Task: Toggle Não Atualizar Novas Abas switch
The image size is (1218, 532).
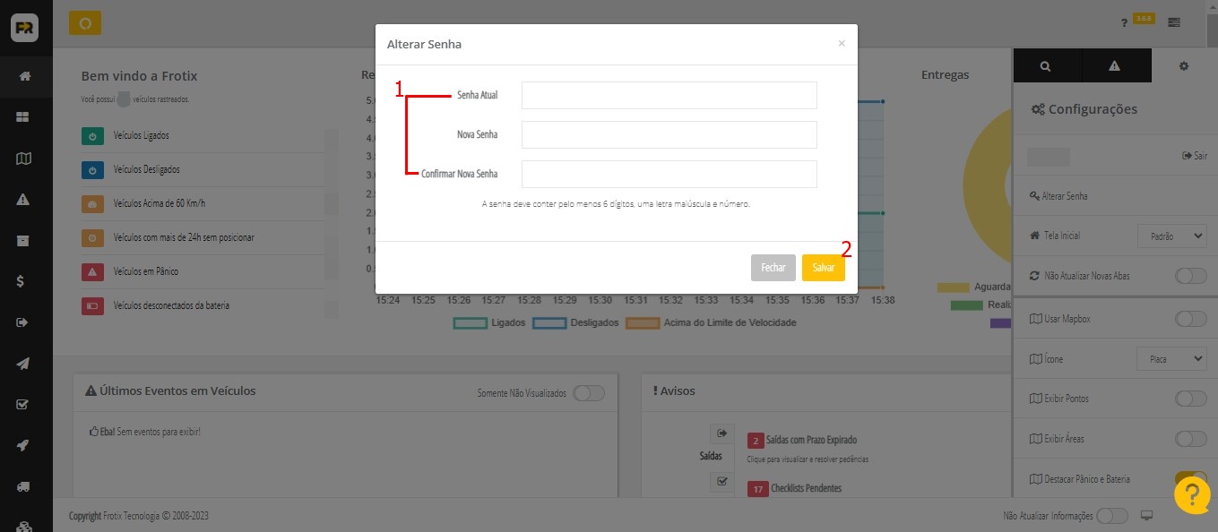Action: pos(1190,276)
